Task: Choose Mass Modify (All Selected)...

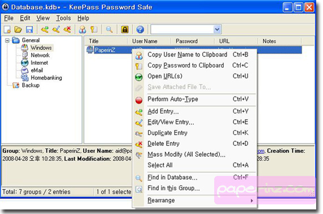Action: click(195, 154)
